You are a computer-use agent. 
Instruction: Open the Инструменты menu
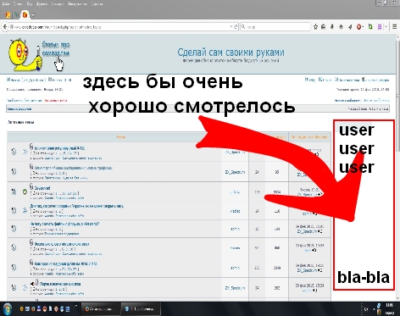[x=77, y=4]
